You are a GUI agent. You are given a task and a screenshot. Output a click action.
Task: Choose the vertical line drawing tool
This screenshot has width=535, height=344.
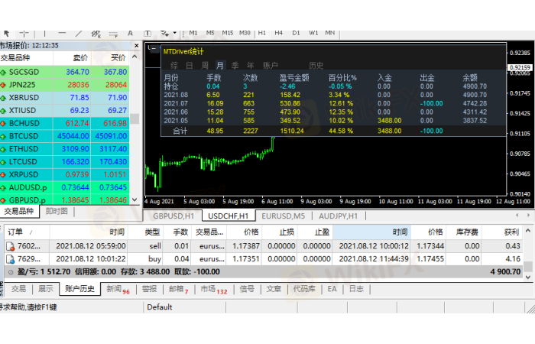click(x=44, y=34)
